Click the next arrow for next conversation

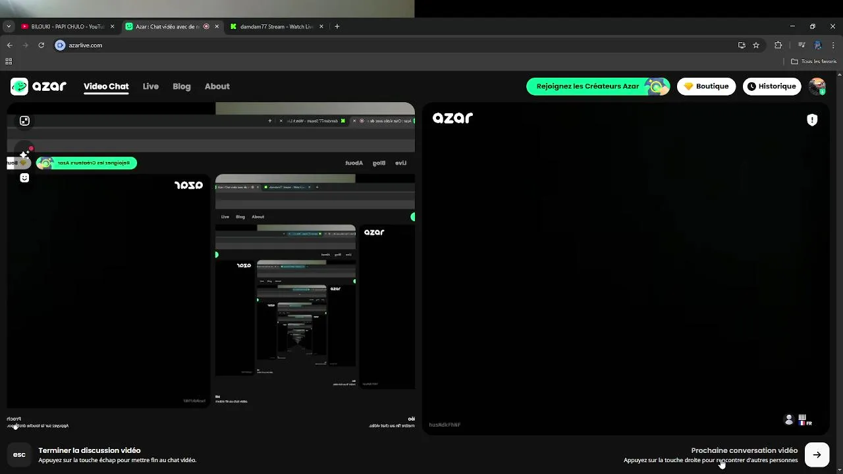click(x=817, y=455)
